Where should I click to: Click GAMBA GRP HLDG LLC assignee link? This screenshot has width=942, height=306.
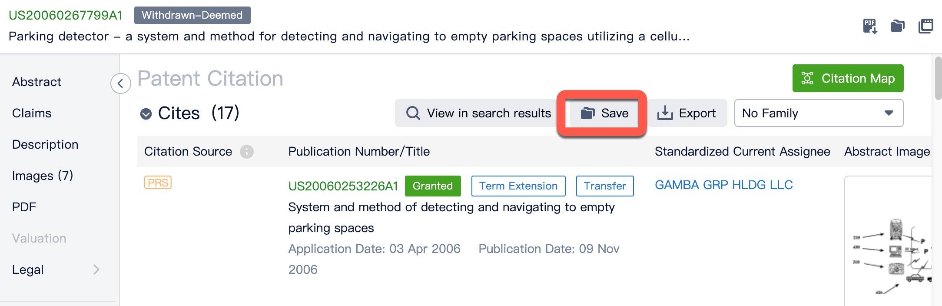point(723,185)
